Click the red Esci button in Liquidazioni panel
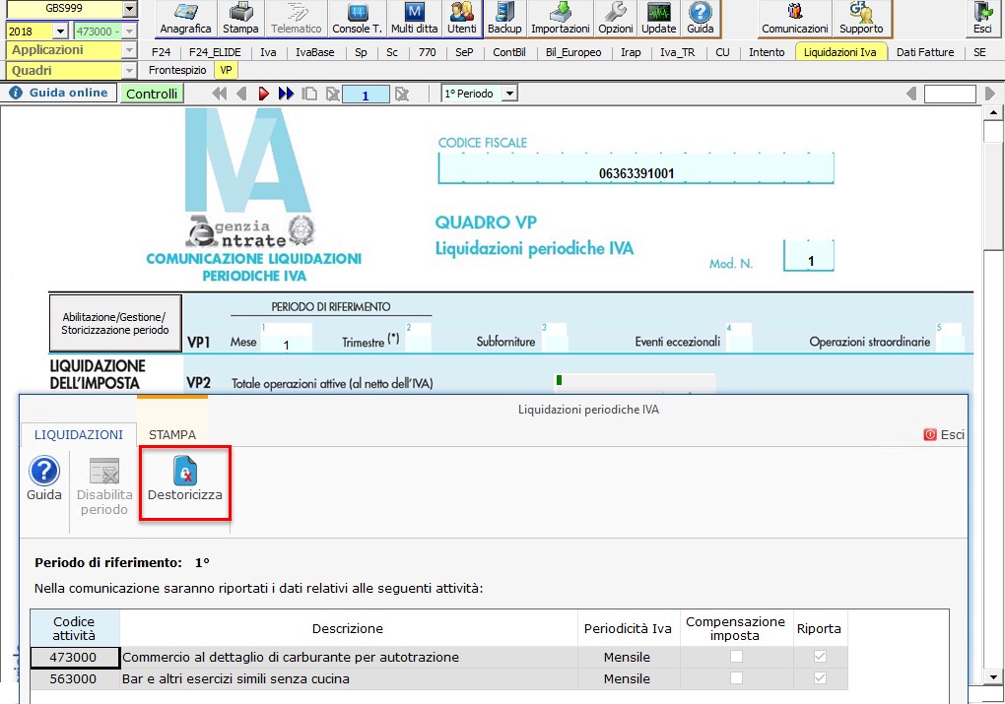The image size is (1005, 704). tap(944, 434)
